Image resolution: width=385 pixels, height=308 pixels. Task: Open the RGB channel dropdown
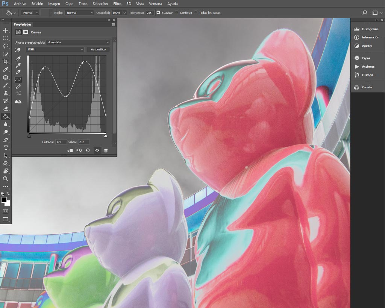[x=55, y=49]
